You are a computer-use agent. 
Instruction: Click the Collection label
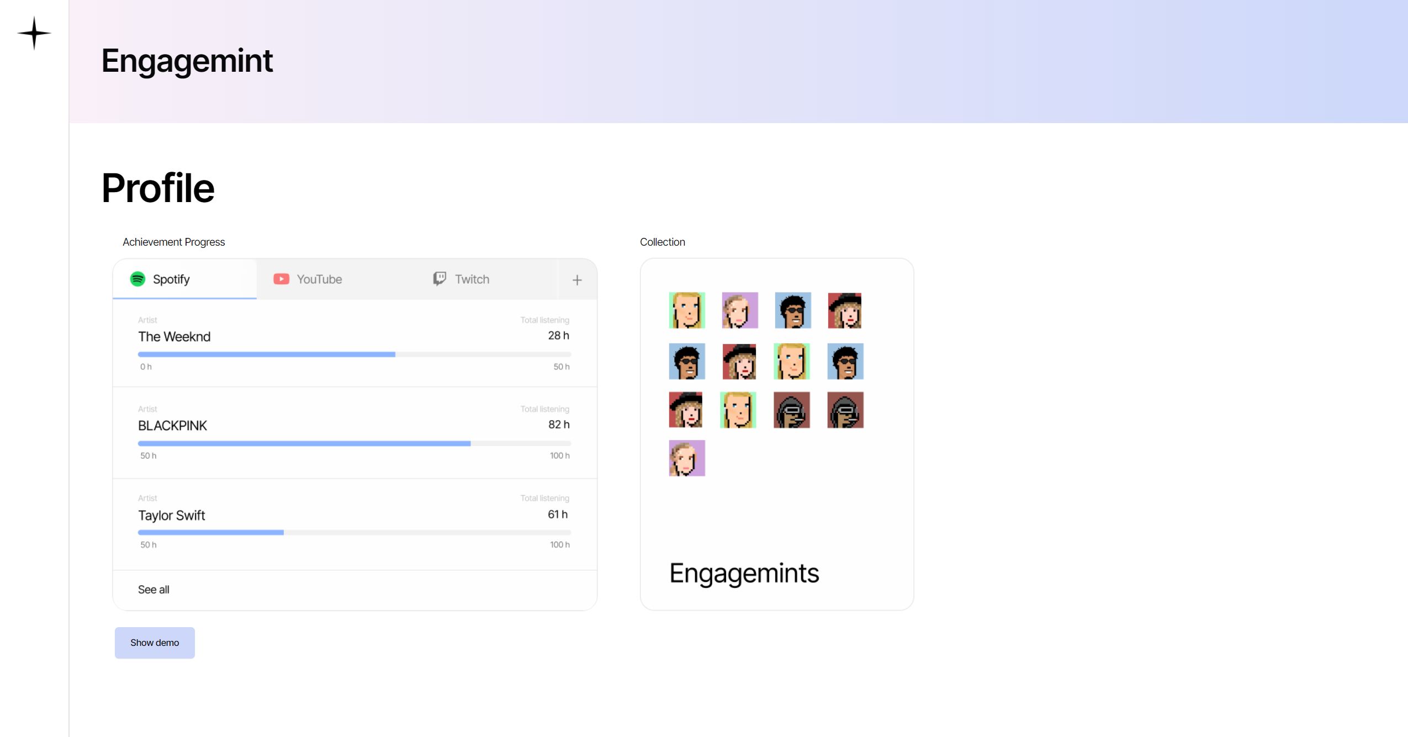coord(663,242)
